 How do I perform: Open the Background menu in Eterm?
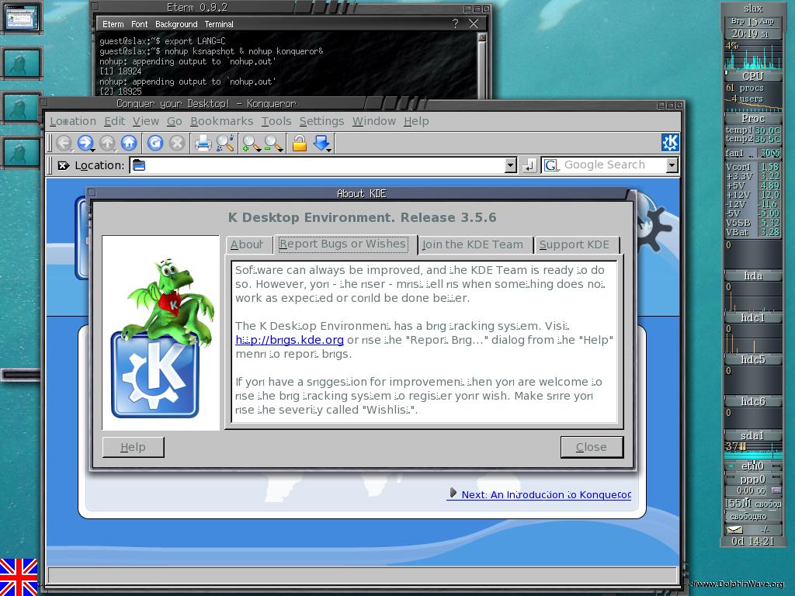pyautogui.click(x=176, y=24)
